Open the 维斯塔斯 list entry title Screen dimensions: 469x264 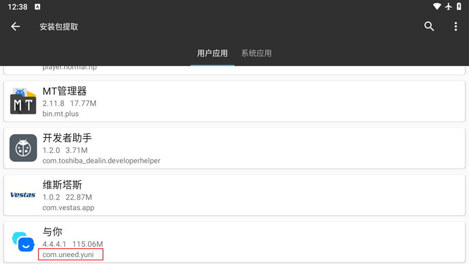62,185
